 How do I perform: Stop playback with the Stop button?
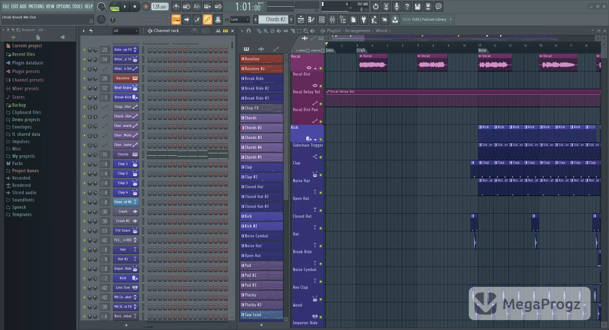[x=135, y=6]
